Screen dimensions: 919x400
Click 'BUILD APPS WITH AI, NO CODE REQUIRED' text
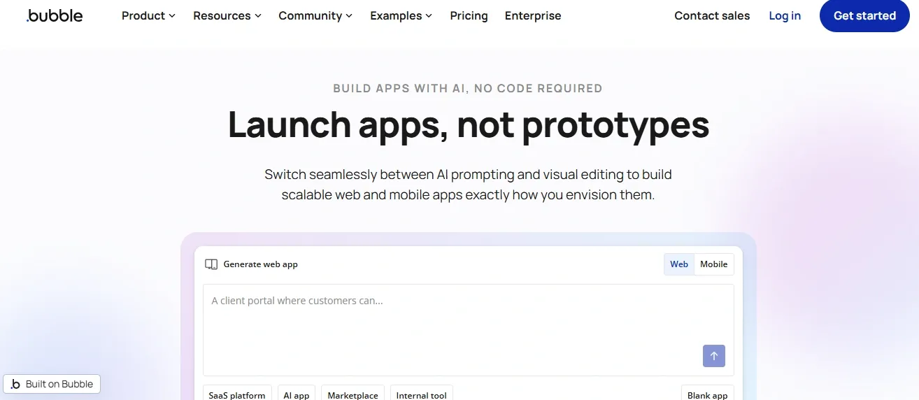click(x=468, y=88)
